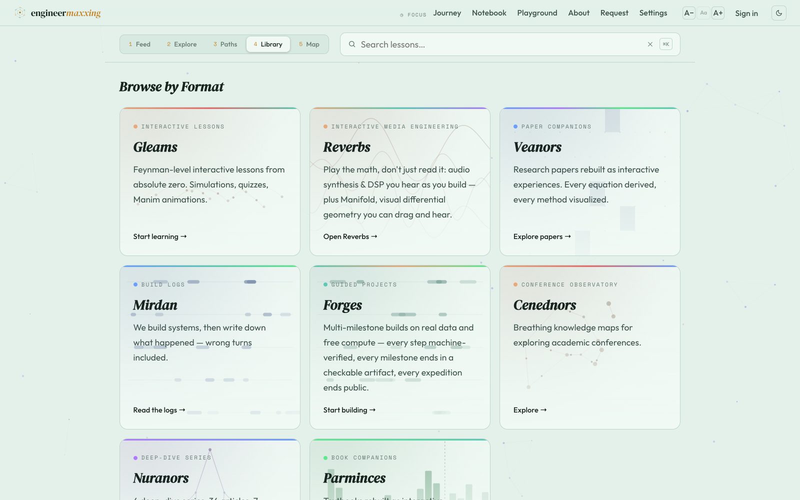Open the Forges card title
800x500 pixels.
coord(342,305)
